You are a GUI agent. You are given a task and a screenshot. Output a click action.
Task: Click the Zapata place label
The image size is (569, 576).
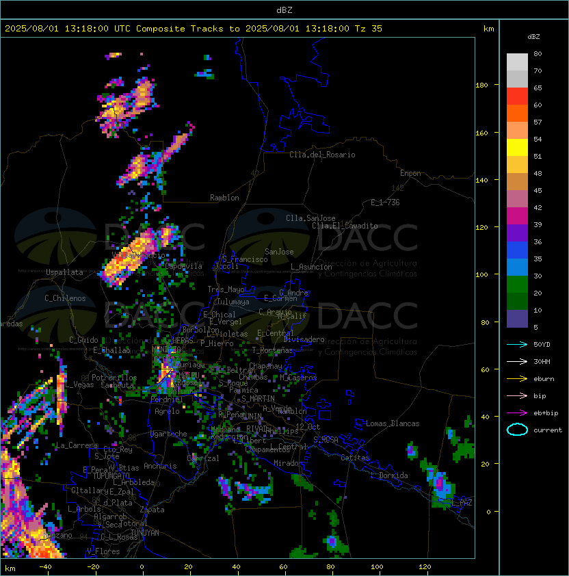152,510
